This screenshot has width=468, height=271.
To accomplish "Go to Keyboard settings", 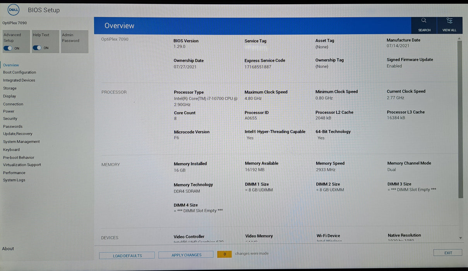I will point(11,149).
